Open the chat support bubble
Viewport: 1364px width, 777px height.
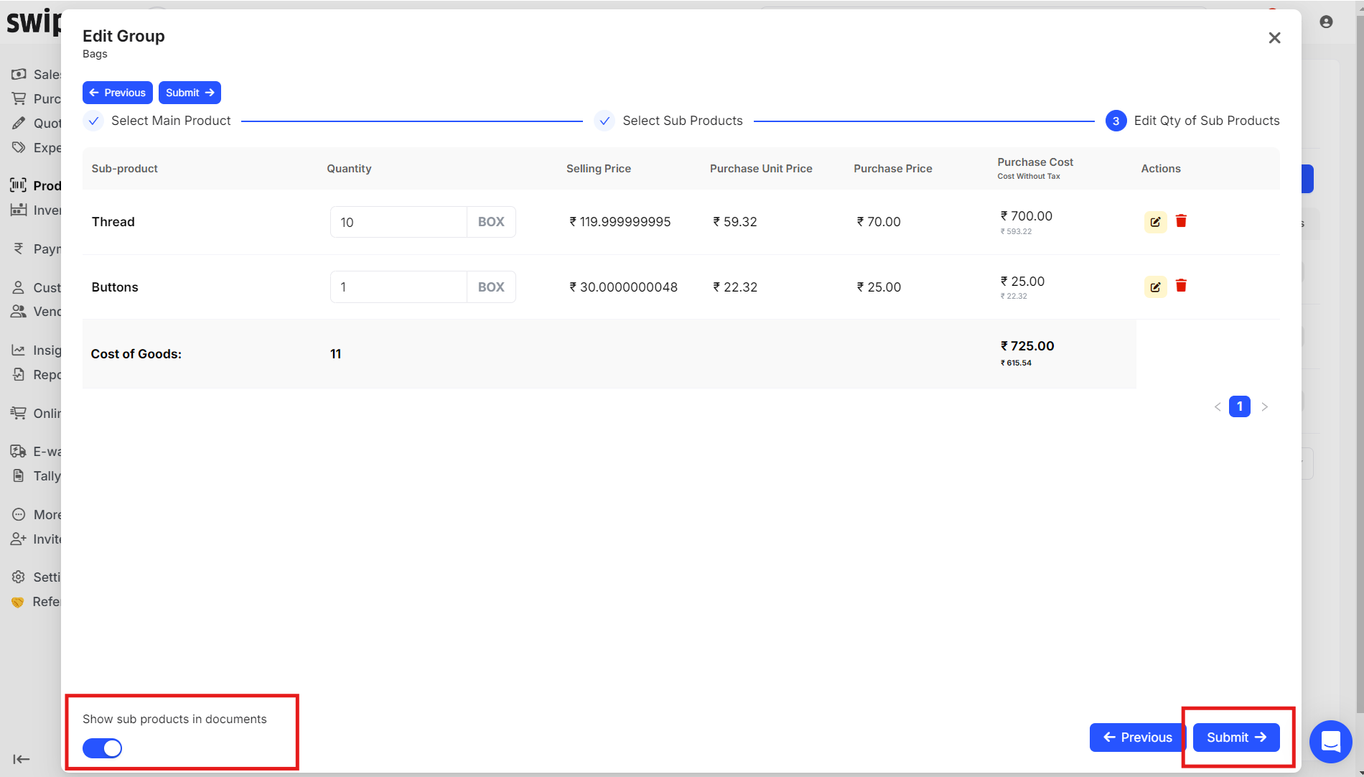[1330, 741]
